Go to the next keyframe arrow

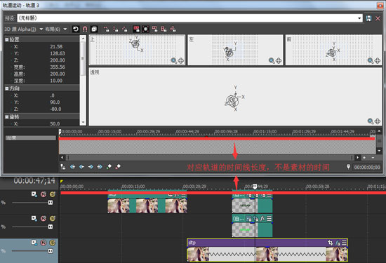tap(91, 167)
